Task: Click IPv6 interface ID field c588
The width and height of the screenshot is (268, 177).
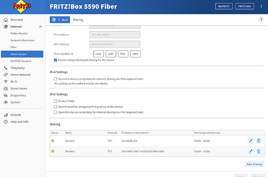Action: (111, 54)
